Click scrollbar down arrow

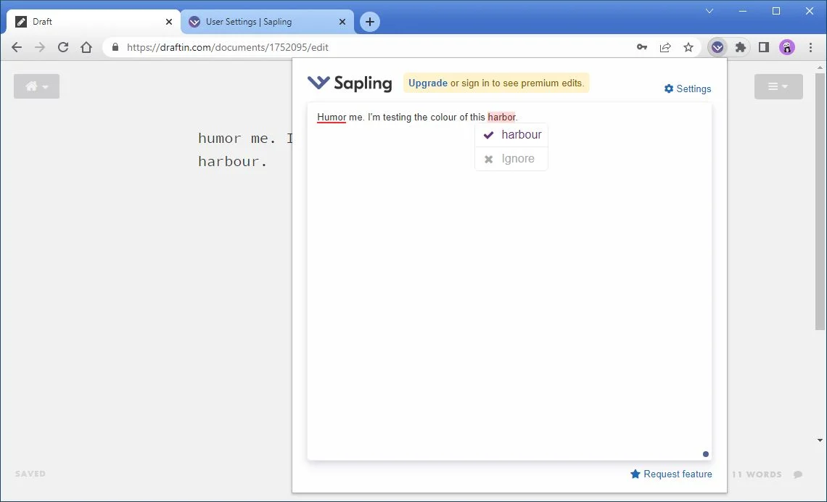click(x=820, y=440)
